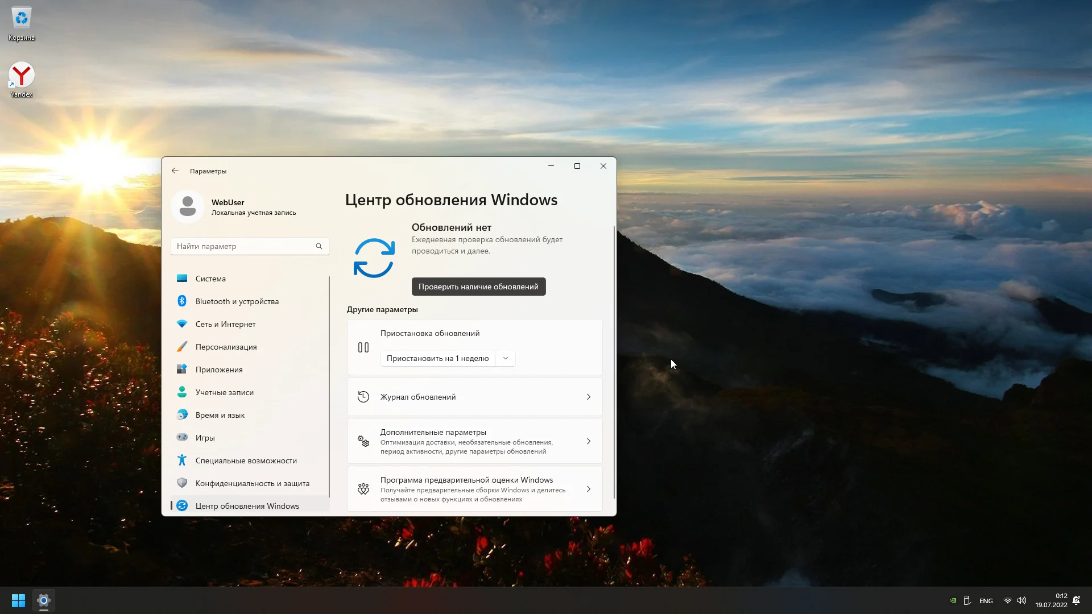The height and width of the screenshot is (614, 1092).
Task: Click the Windows Start button
Action: click(x=18, y=600)
